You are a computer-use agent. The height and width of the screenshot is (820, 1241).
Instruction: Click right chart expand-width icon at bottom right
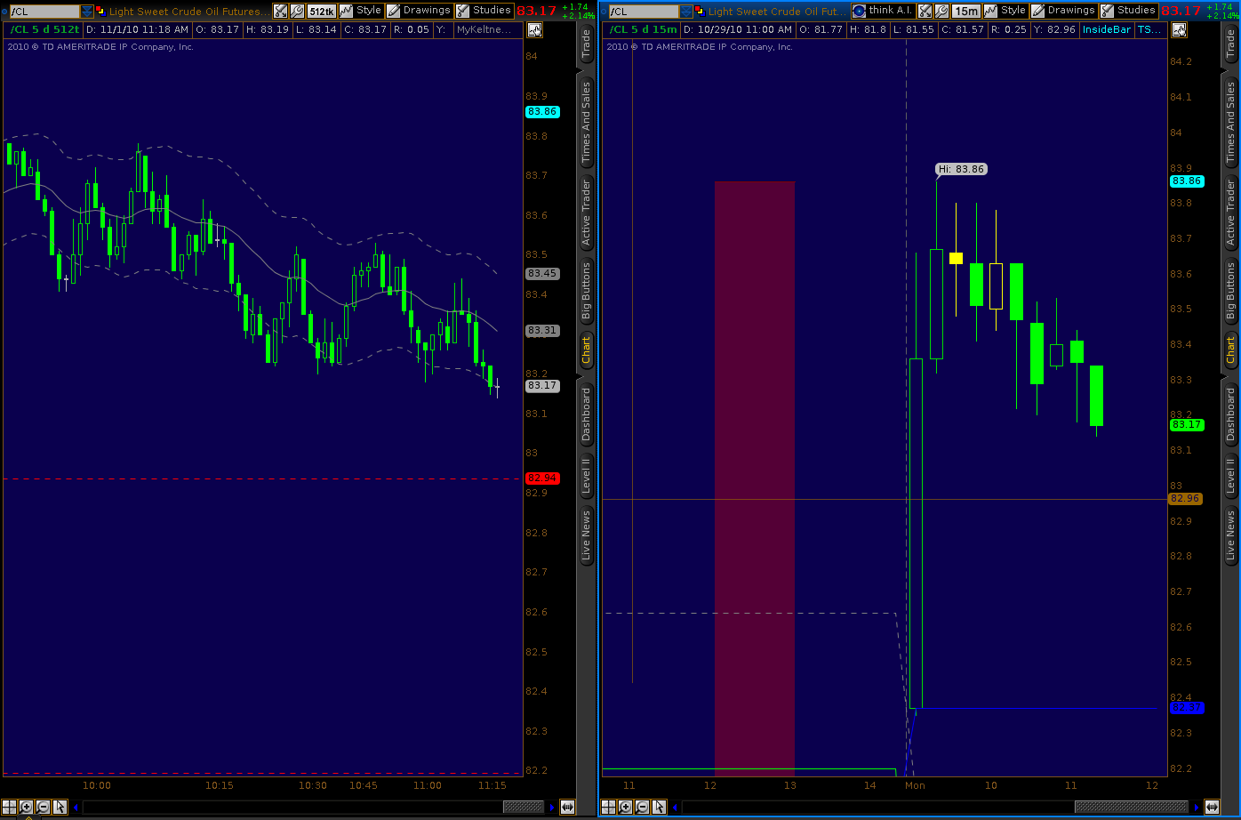coord(1213,808)
